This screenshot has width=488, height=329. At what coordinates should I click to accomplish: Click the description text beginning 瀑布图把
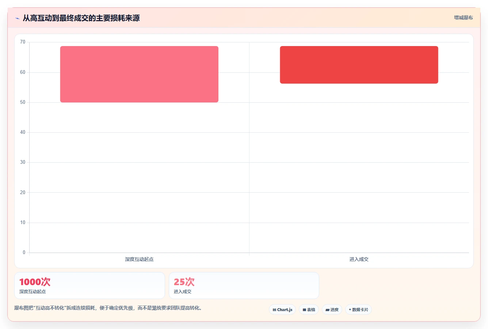click(x=108, y=308)
